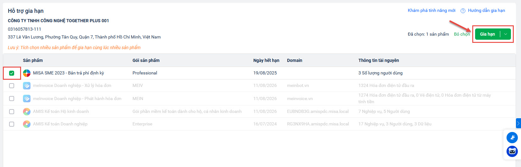Click the MEIV package cell
Screen dimensions: 521x167
(138, 85)
